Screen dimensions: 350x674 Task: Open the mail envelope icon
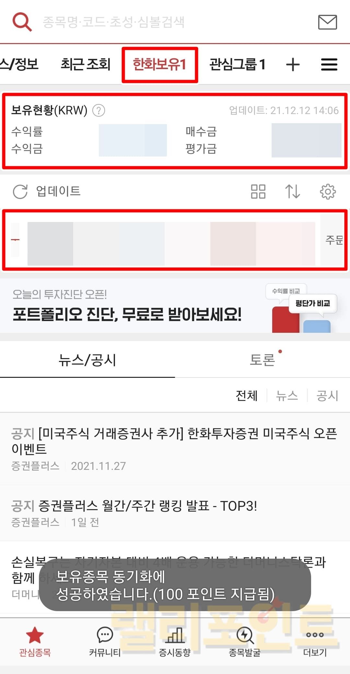click(327, 22)
